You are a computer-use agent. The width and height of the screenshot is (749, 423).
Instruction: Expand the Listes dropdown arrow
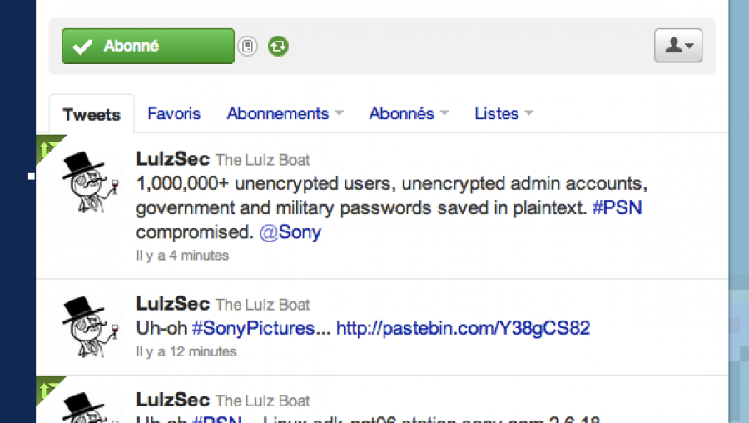point(528,112)
